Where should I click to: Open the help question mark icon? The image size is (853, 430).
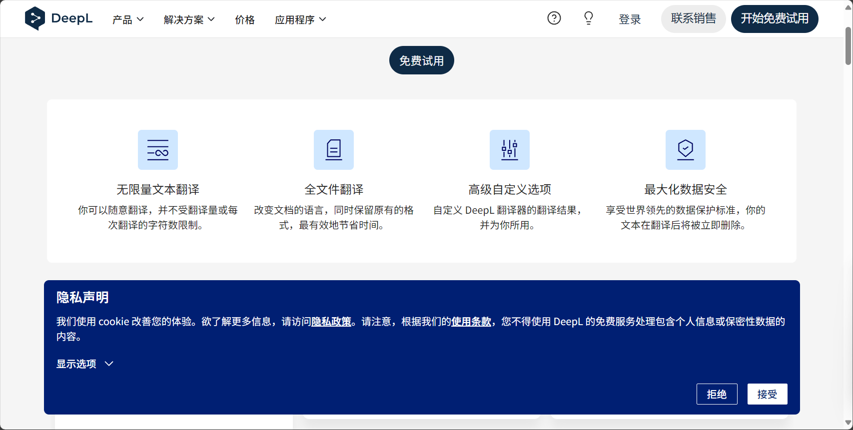pyautogui.click(x=554, y=18)
